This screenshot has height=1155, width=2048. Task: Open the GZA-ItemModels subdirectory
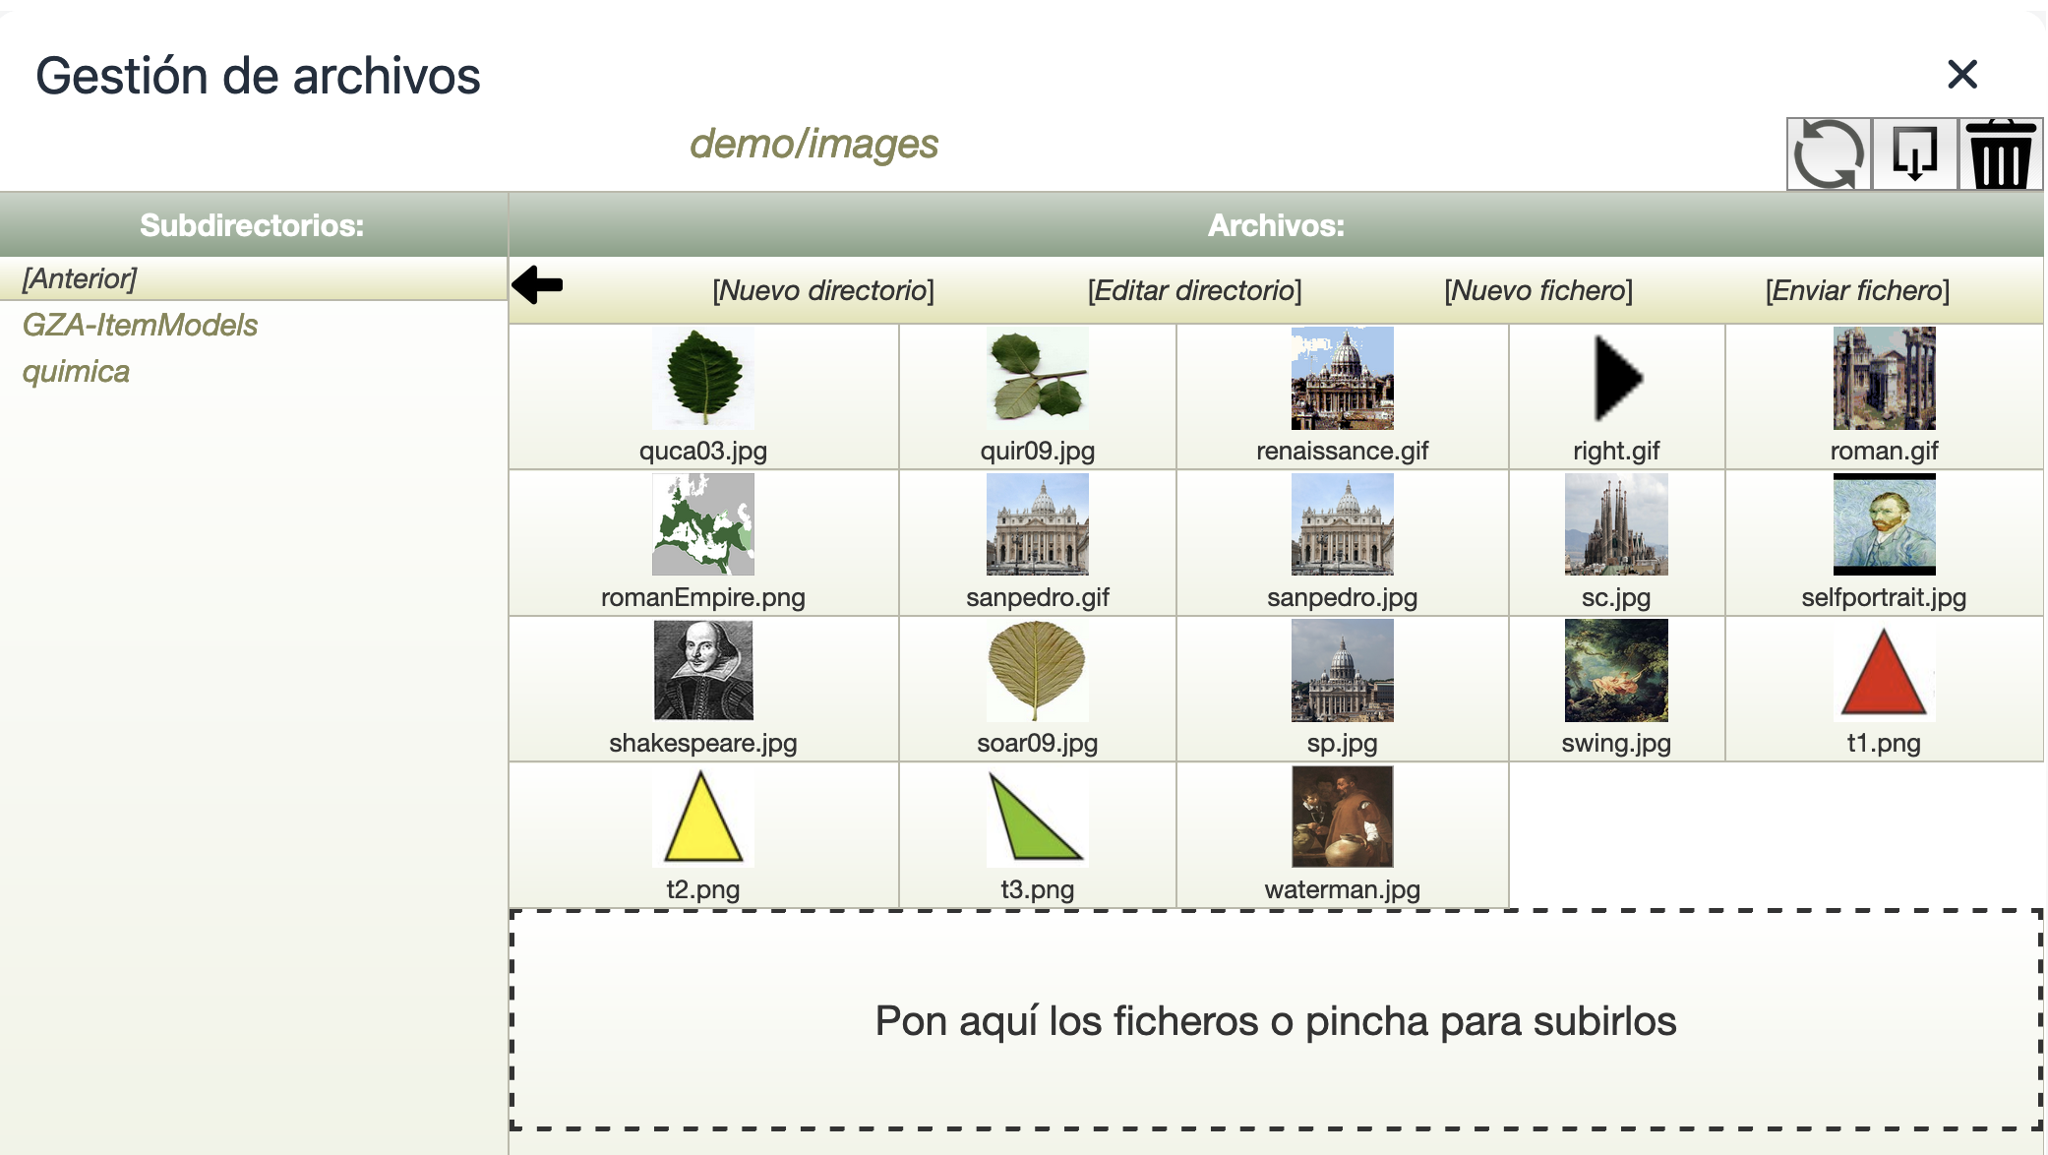[140, 325]
